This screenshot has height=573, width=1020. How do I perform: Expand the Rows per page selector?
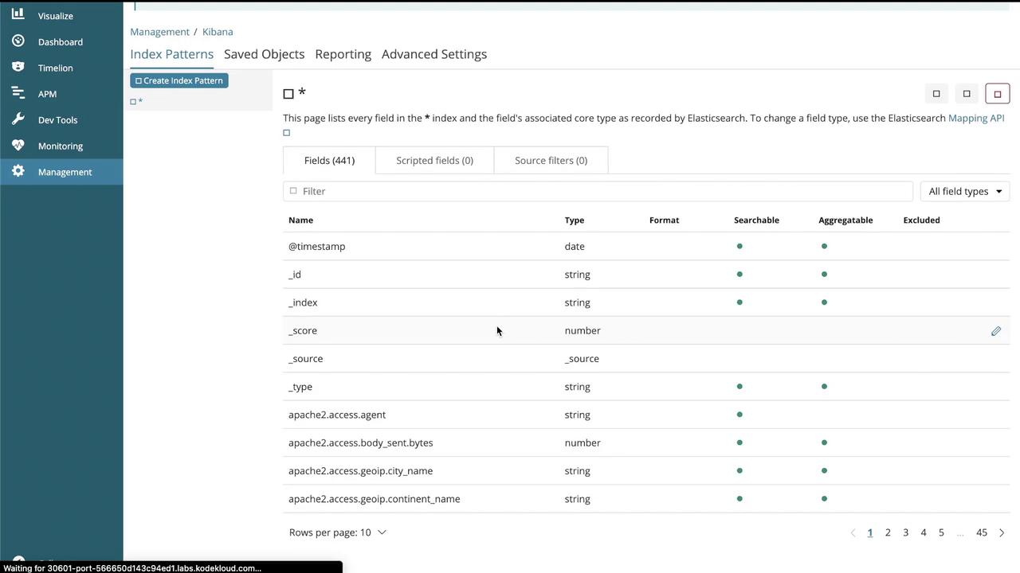click(338, 532)
